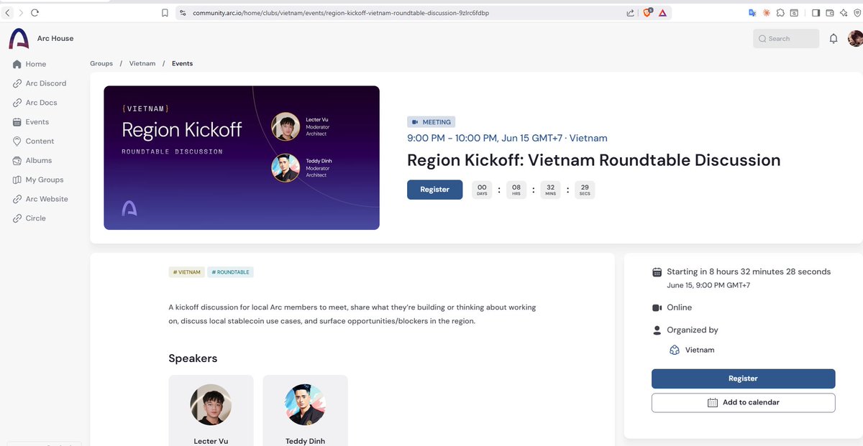Open Content in the sidebar
This screenshot has height=446, width=863.
pyautogui.click(x=33, y=141)
